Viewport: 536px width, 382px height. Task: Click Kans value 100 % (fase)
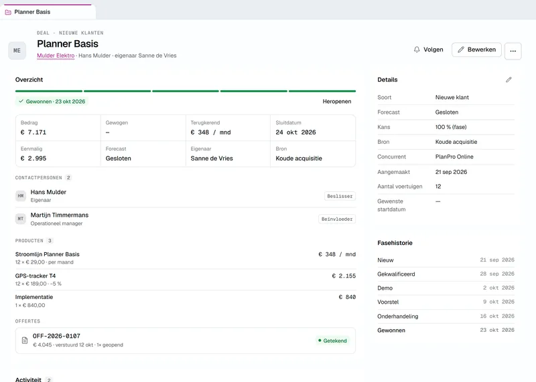pyautogui.click(x=451, y=127)
